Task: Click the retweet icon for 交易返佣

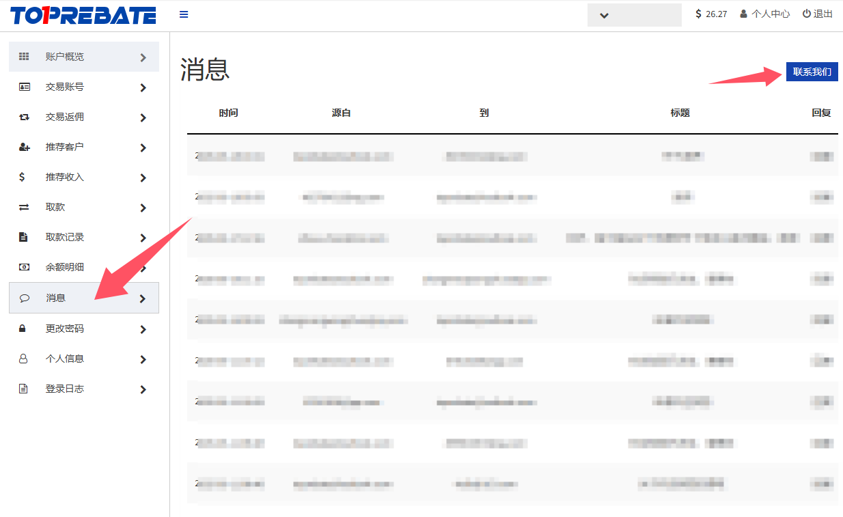Action: [x=24, y=117]
